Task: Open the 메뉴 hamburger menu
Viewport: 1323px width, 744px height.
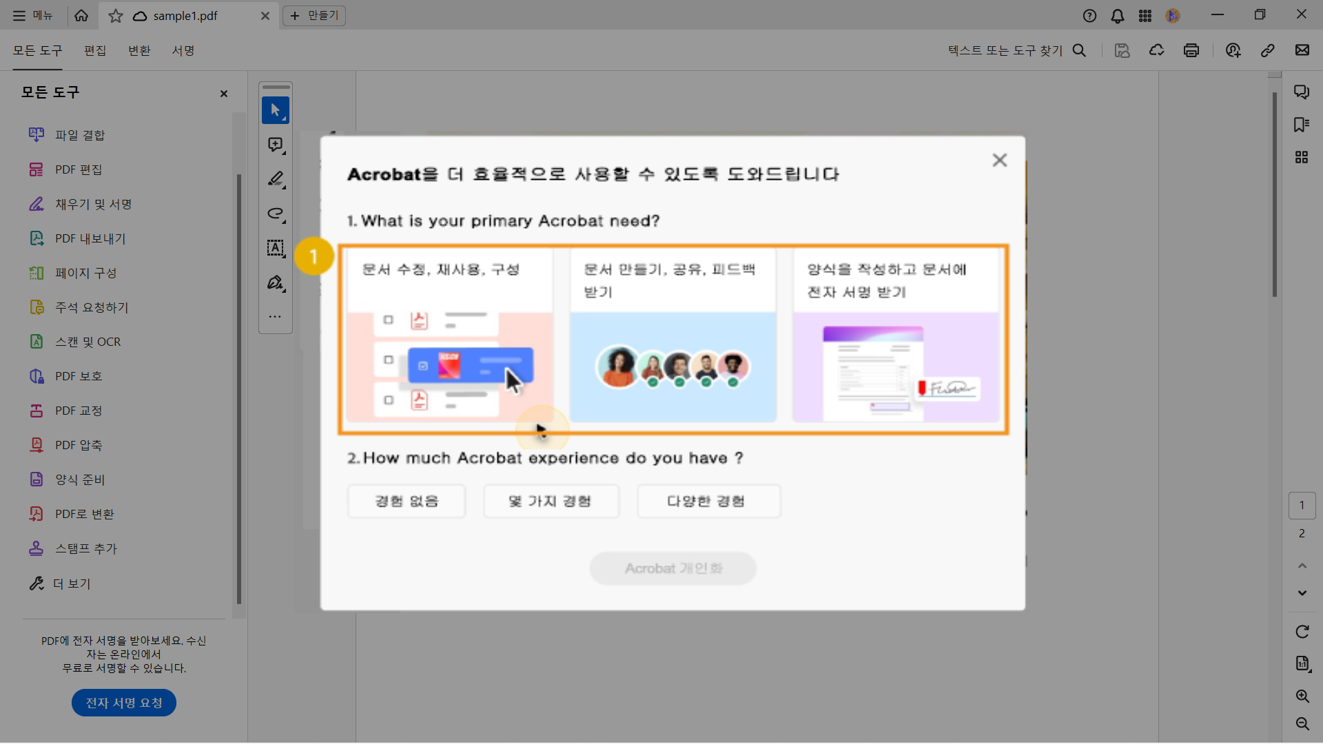Action: (x=19, y=15)
